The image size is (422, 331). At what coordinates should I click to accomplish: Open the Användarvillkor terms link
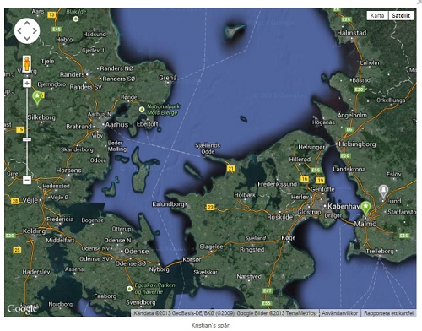click(339, 313)
